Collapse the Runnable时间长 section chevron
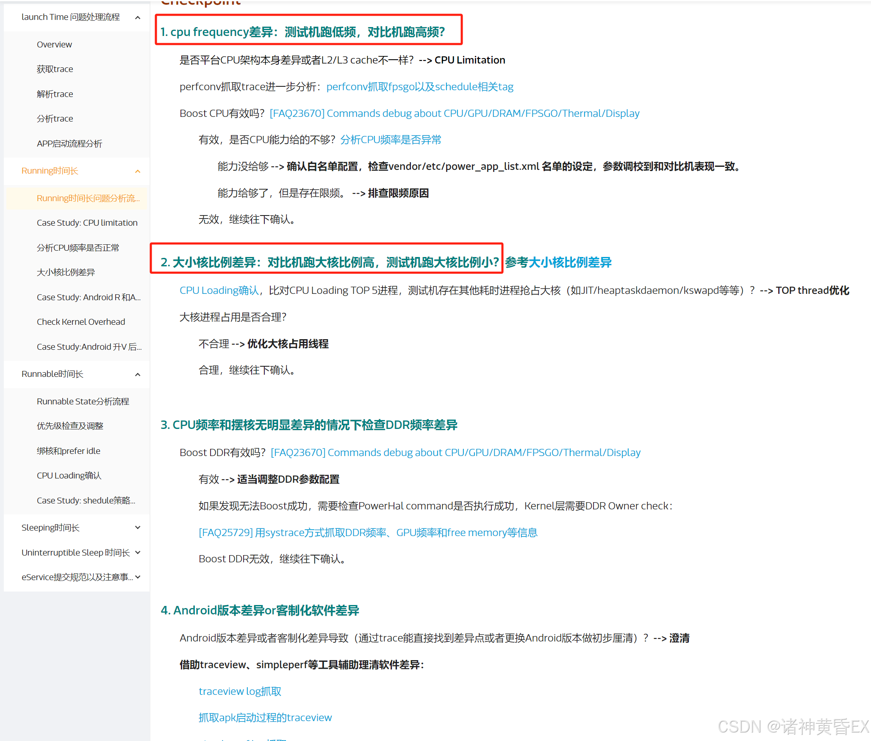This screenshot has height=741, width=871. 138,374
